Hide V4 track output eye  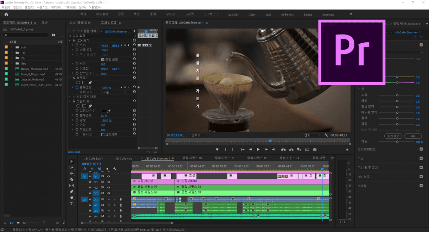pyautogui.click(x=109, y=176)
